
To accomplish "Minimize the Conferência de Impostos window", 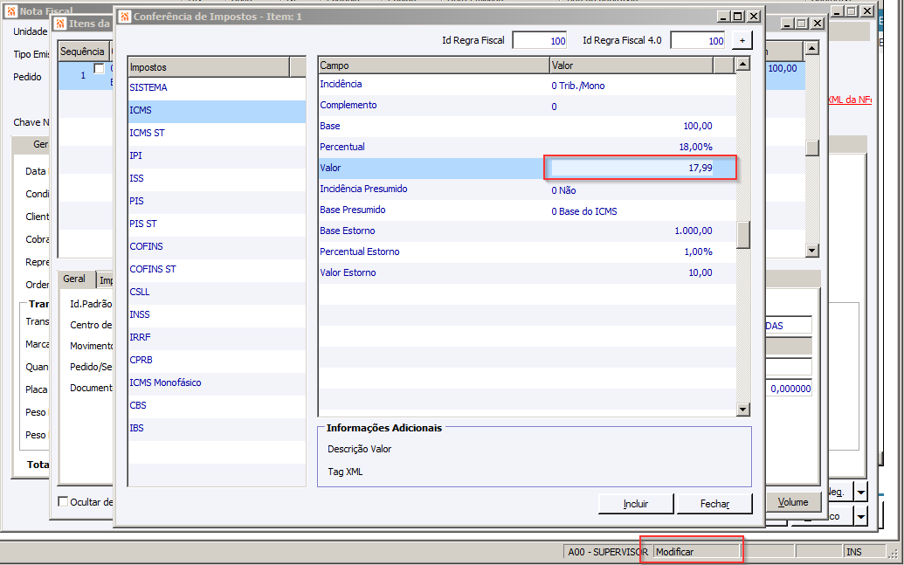I will click(x=724, y=17).
